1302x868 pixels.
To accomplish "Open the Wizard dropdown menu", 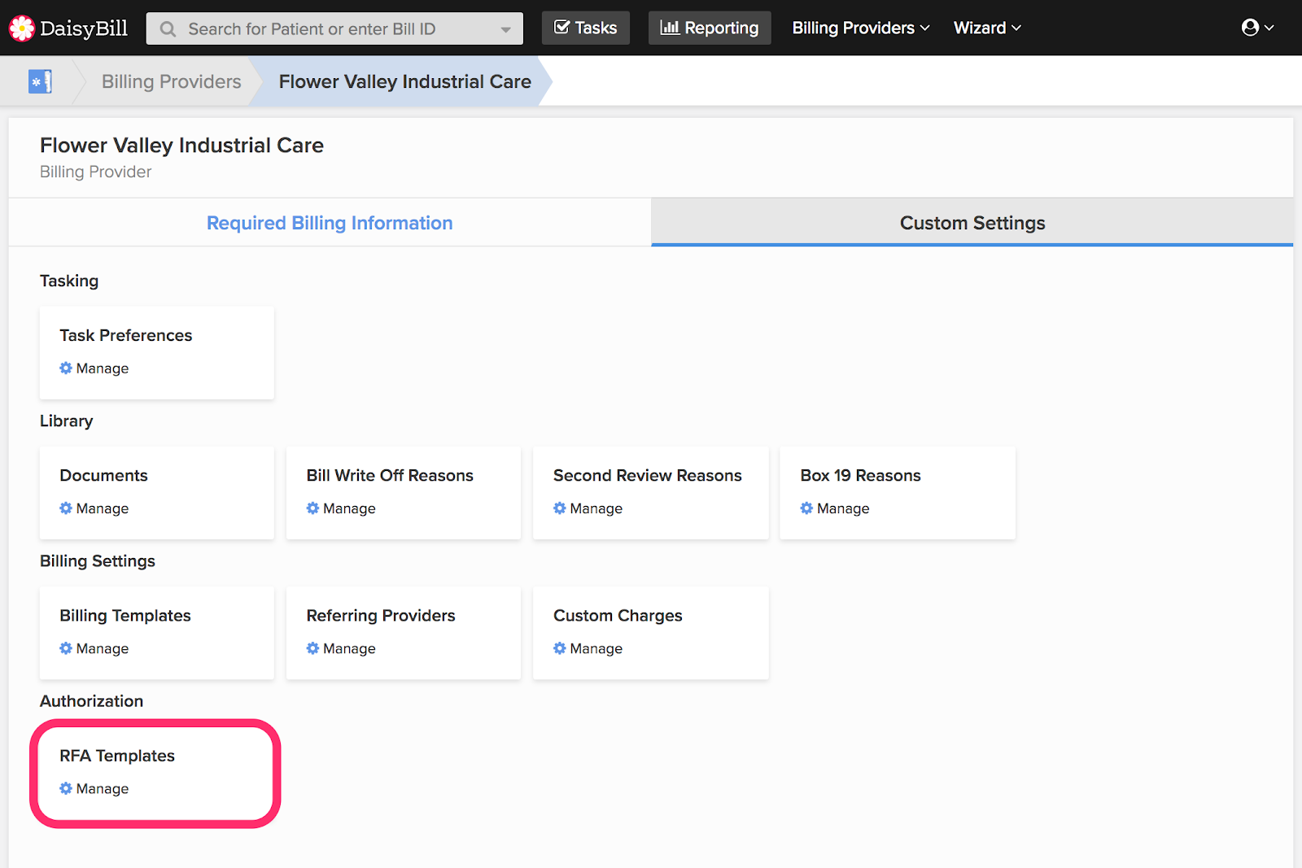I will coord(987,28).
